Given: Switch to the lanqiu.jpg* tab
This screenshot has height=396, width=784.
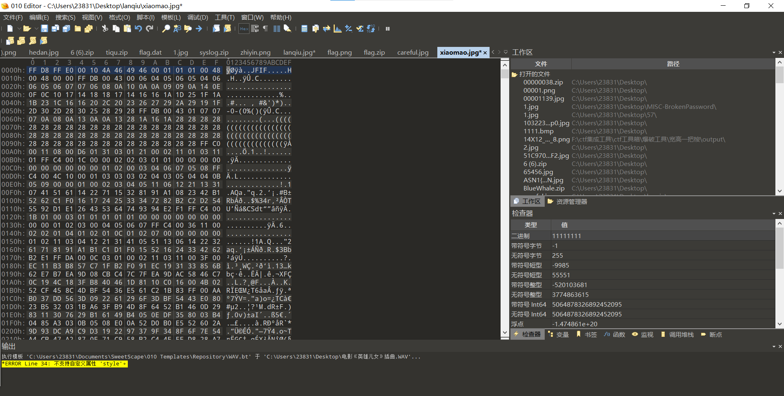Looking at the screenshot, I should [x=299, y=53].
